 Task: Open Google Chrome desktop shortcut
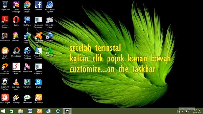pyautogui.click(x=27, y=7)
